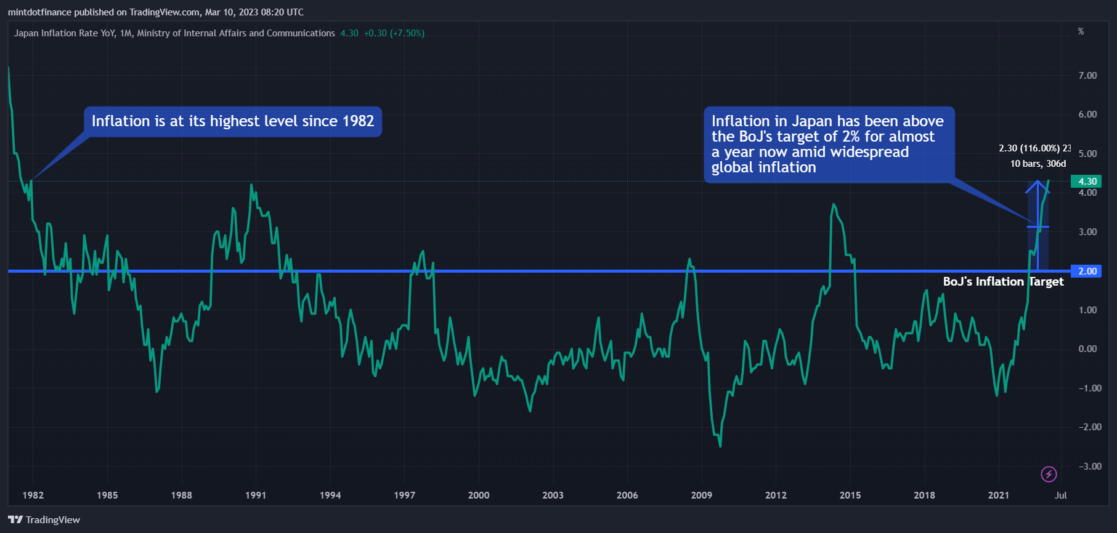Click the % unit label above the price axis
The image size is (1117, 533).
coord(1081,31)
